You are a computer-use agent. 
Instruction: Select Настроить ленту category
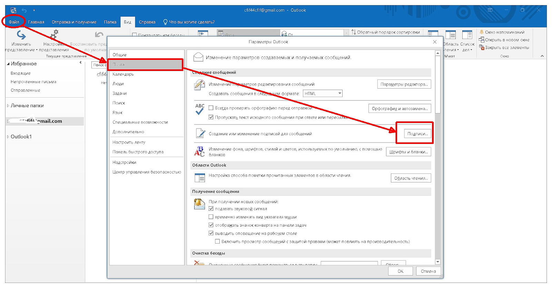click(147, 142)
